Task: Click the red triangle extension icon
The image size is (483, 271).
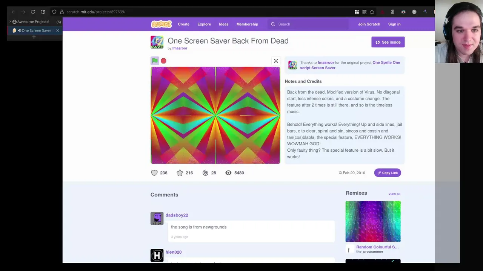Action: point(382,12)
